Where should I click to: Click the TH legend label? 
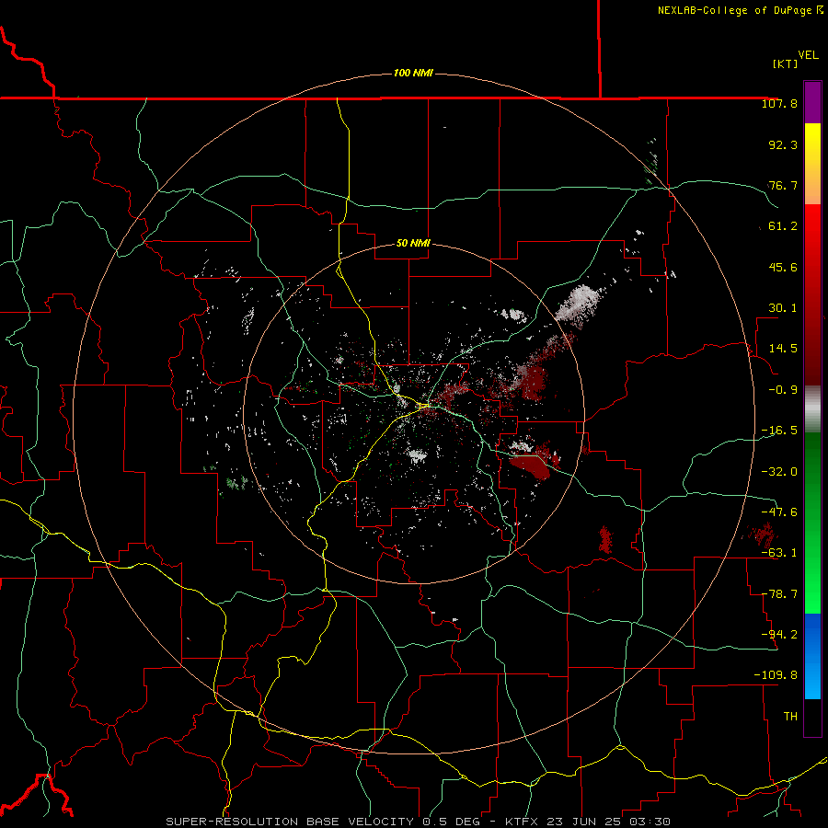click(x=790, y=717)
